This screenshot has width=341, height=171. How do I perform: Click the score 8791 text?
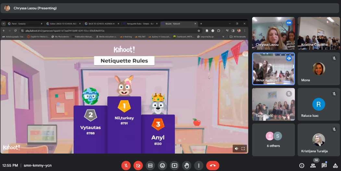(x=124, y=123)
